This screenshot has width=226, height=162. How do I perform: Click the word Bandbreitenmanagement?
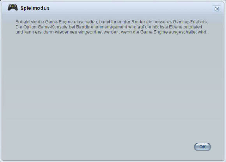(x=102, y=27)
